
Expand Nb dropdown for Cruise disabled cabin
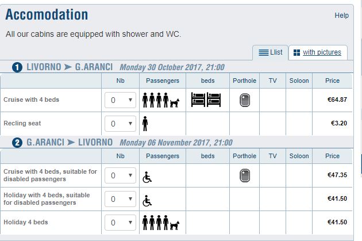click(x=120, y=177)
